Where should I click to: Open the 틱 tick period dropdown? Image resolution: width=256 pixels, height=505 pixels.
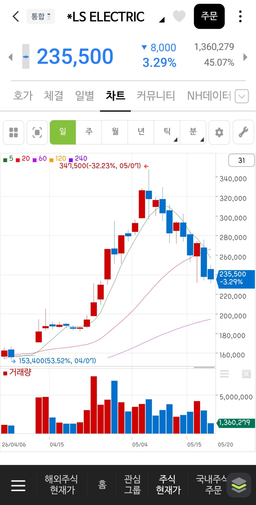[167, 132]
